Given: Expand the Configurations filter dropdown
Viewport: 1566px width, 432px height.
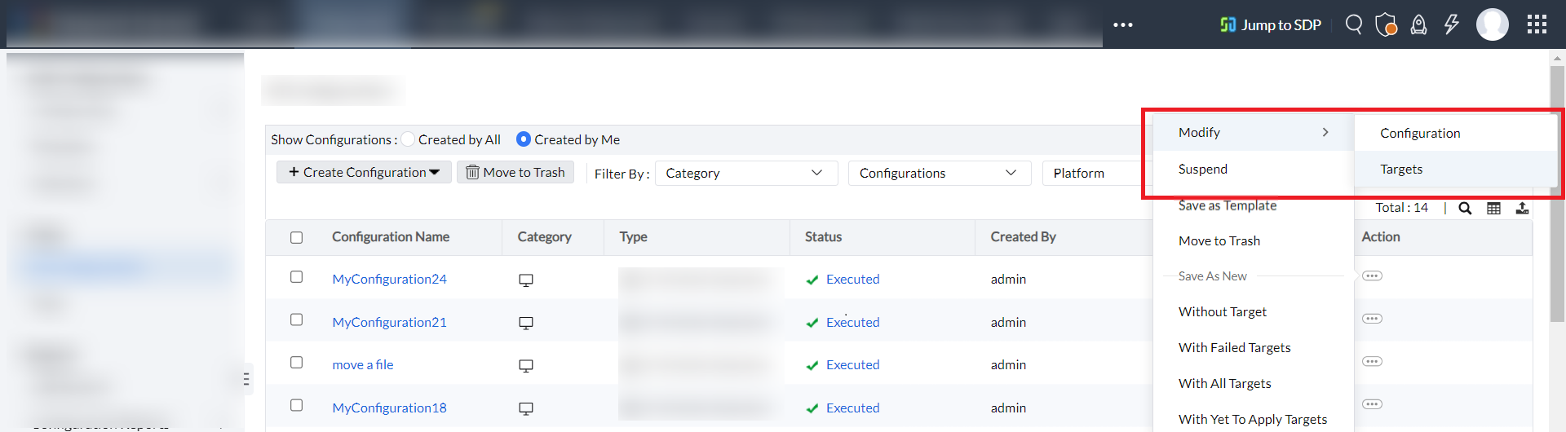Looking at the screenshot, I should click(939, 173).
